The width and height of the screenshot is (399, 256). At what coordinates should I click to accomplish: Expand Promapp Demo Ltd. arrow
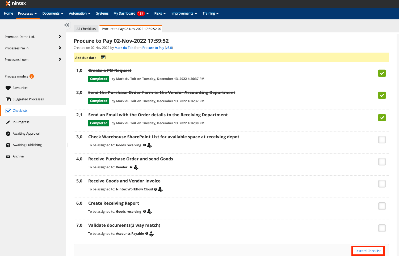pos(60,37)
